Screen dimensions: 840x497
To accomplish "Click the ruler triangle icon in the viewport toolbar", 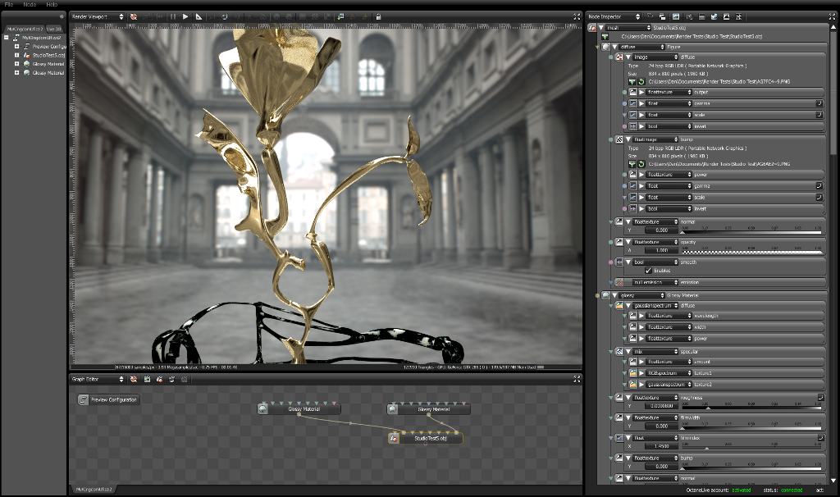I will pyautogui.click(x=199, y=16).
